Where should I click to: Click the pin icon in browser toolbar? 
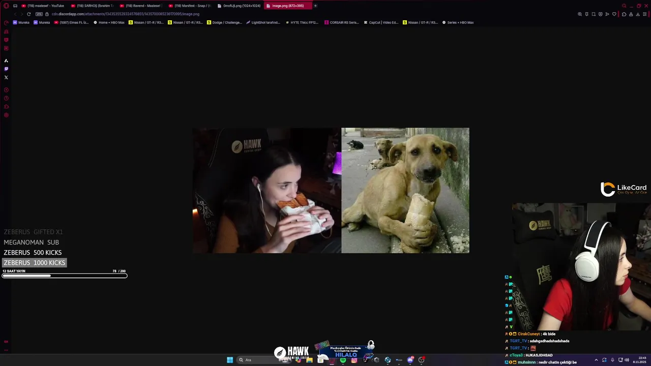pyautogui.click(x=586, y=14)
